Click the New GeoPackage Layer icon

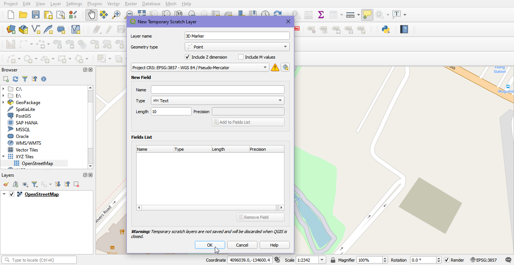[23, 29]
